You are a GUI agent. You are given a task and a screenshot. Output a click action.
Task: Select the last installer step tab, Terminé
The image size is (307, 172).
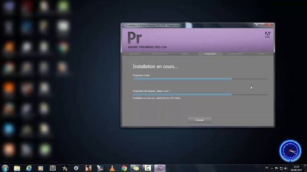pyautogui.click(x=260, y=54)
